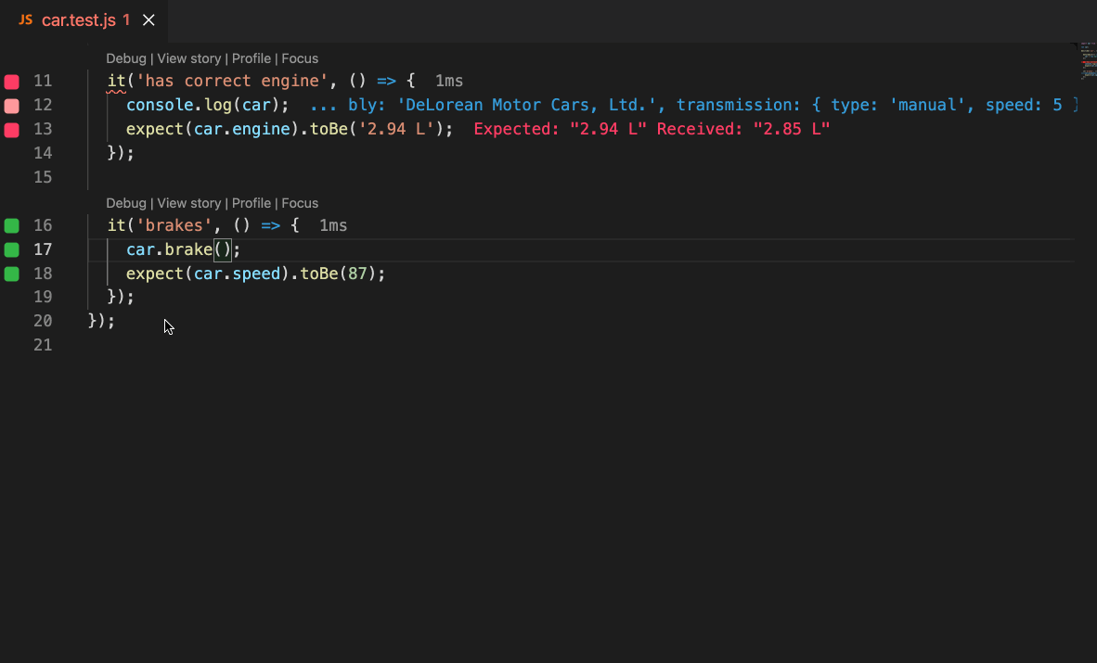The height and width of the screenshot is (663, 1097).
Task: Click the green pass indicator on line 18
Action: (12, 274)
